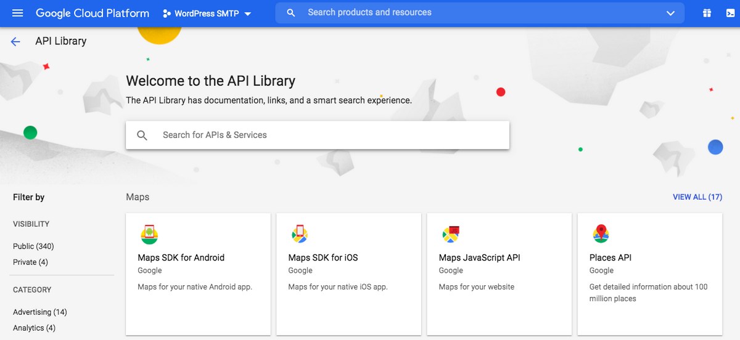Open the hamburger navigation menu
The image size is (740, 340).
(17, 13)
